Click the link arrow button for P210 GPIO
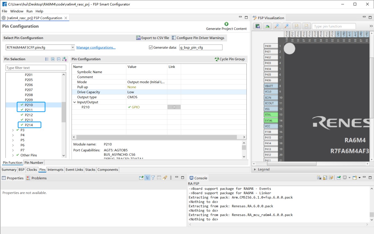 point(174,107)
